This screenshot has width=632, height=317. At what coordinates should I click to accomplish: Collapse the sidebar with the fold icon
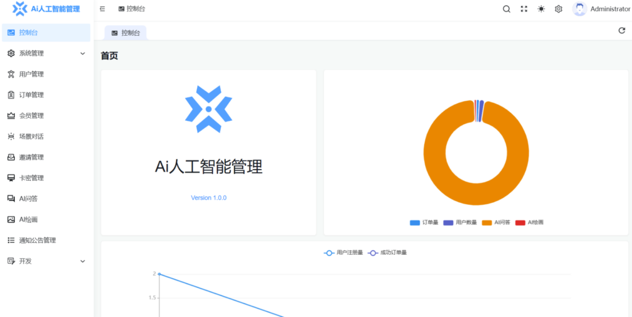(x=102, y=9)
